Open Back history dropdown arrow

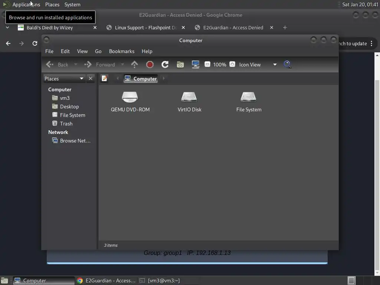click(x=76, y=65)
